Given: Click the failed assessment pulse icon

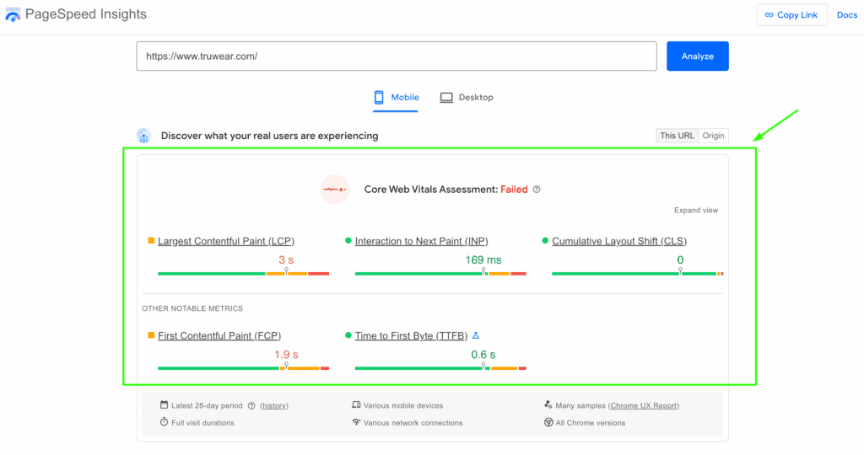Looking at the screenshot, I should (335, 189).
